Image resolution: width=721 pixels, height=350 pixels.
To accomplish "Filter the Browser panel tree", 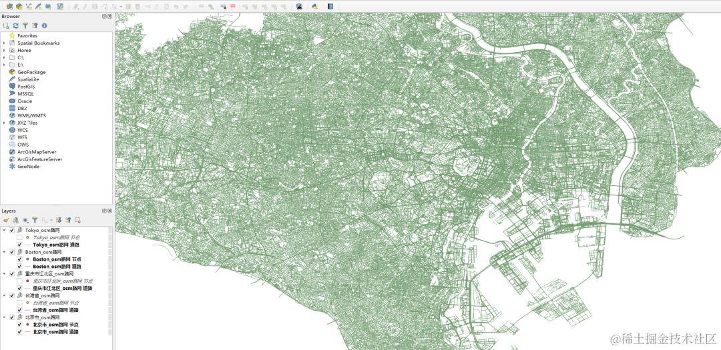I will click(25, 26).
